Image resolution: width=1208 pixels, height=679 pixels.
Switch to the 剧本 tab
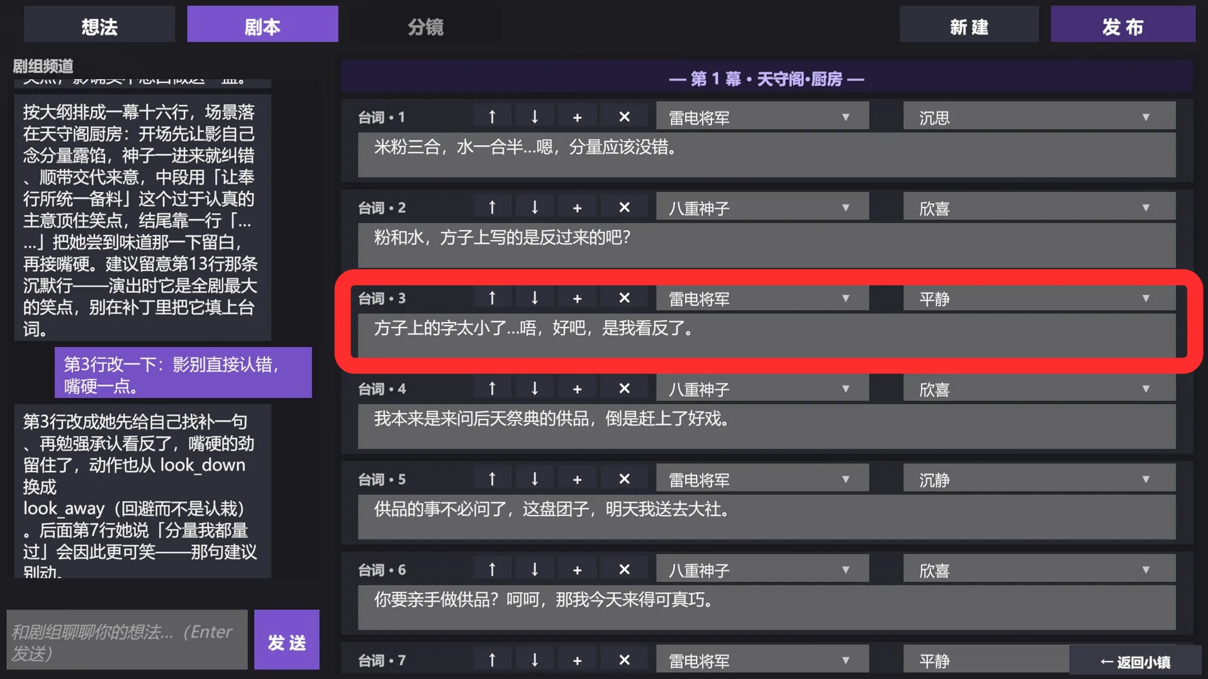pyautogui.click(x=262, y=25)
